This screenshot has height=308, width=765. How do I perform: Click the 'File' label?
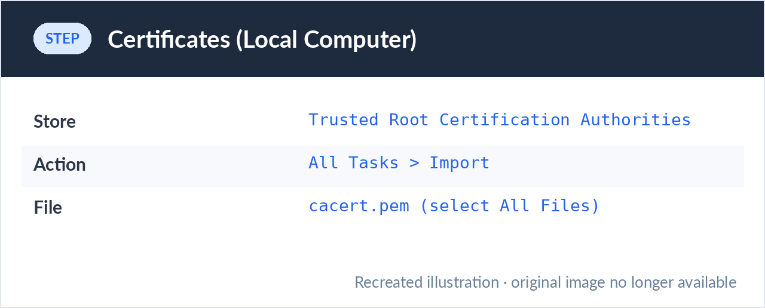click(x=48, y=208)
